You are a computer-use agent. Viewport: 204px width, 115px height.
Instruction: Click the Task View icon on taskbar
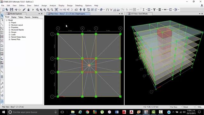pyautogui.click(x=62, y=112)
